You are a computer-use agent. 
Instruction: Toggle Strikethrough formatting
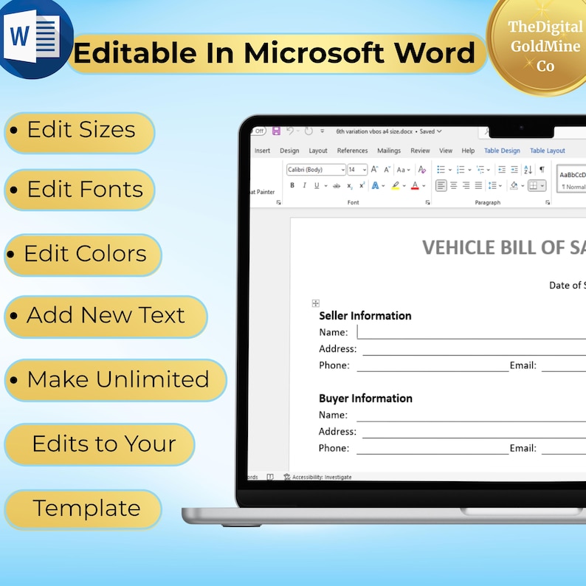click(337, 186)
